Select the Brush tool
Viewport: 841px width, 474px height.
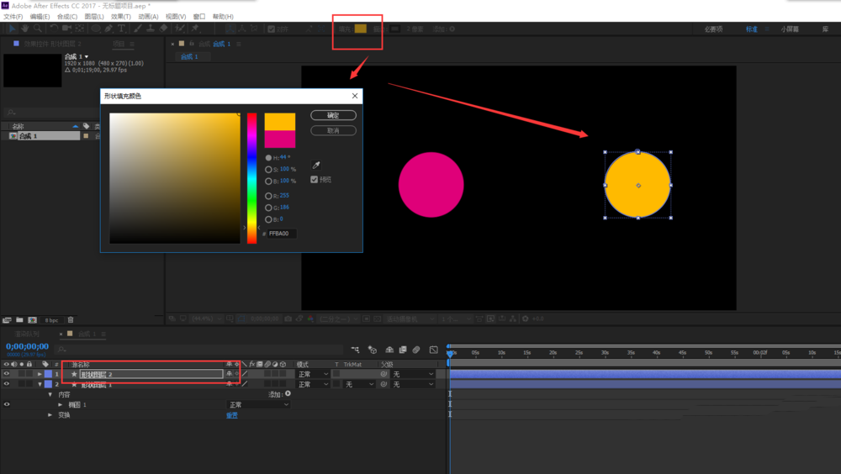point(138,29)
